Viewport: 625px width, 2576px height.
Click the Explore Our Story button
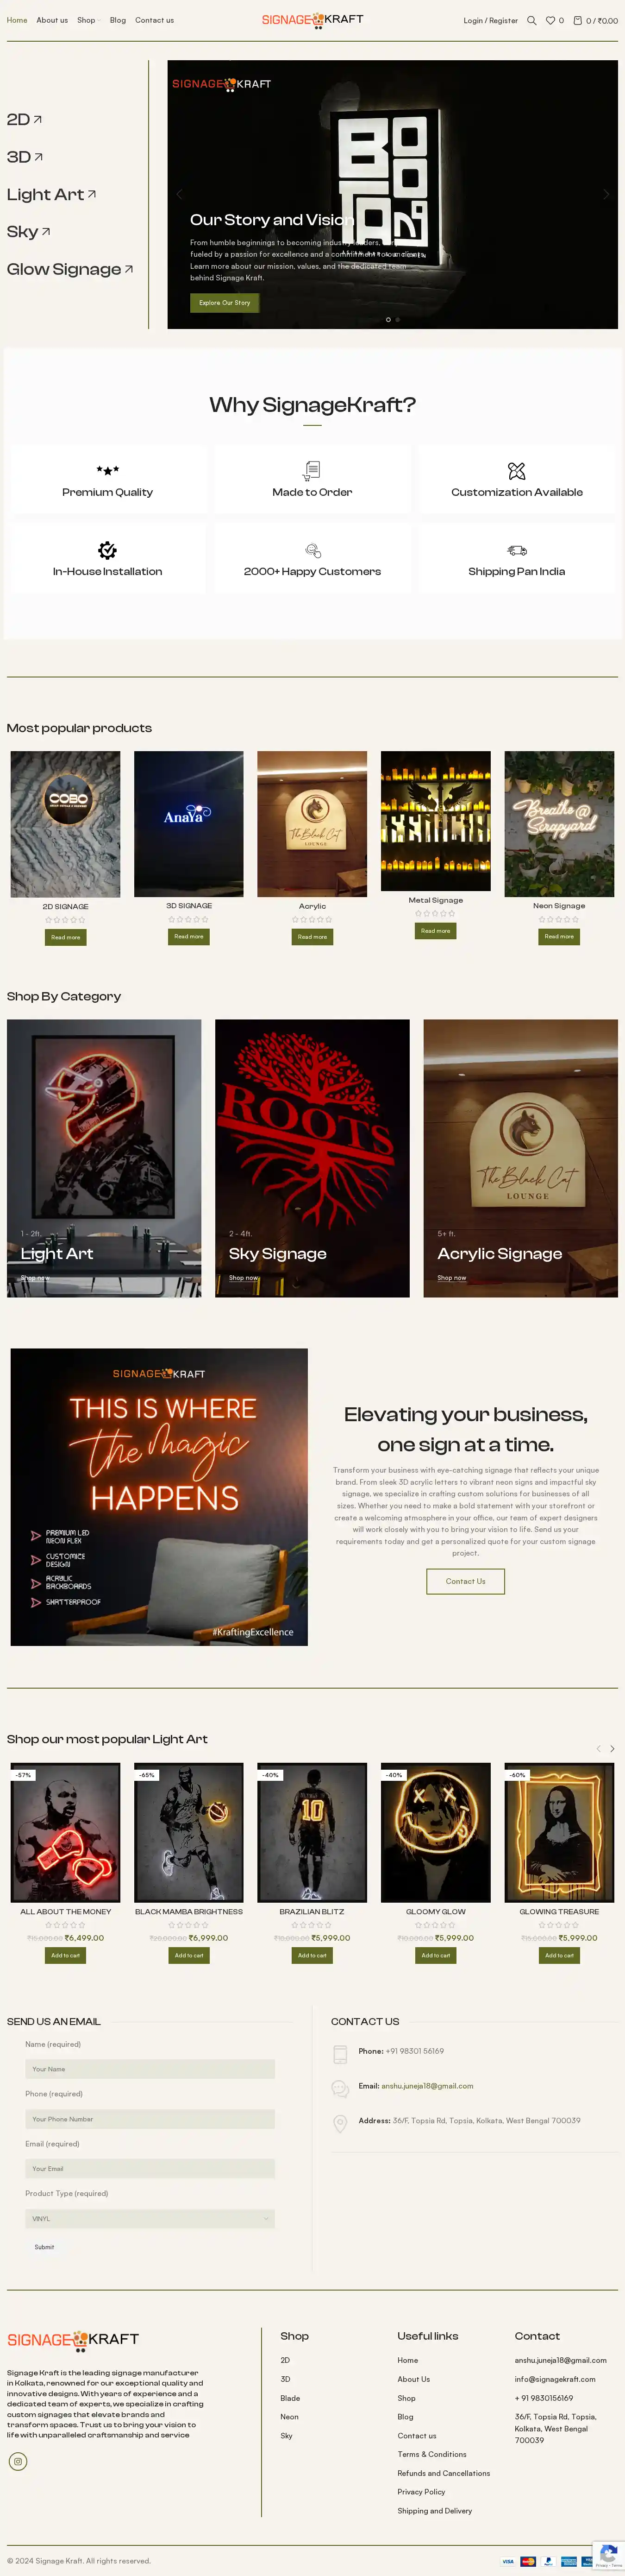225,302
